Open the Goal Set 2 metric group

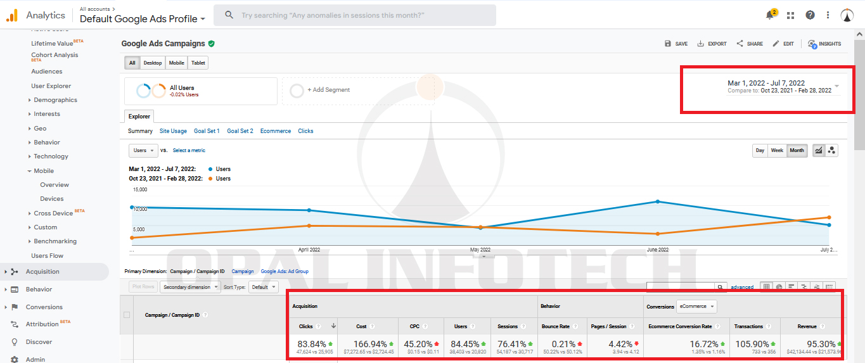coord(240,131)
